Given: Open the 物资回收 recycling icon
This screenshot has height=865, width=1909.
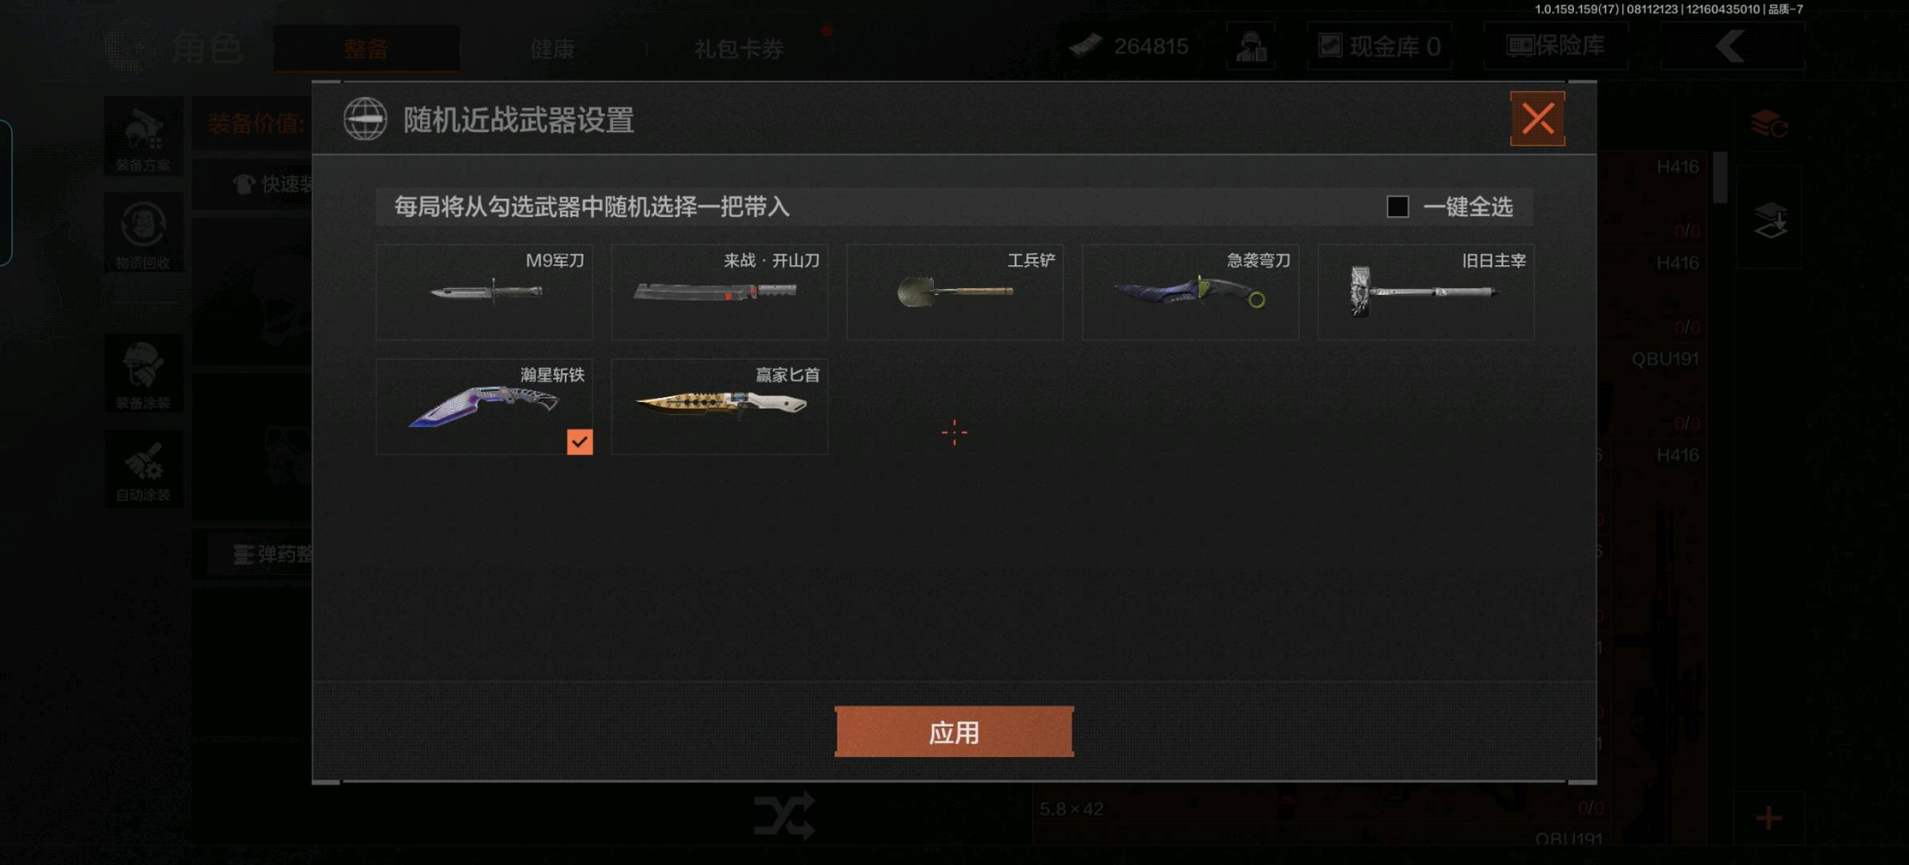Looking at the screenshot, I should [143, 232].
